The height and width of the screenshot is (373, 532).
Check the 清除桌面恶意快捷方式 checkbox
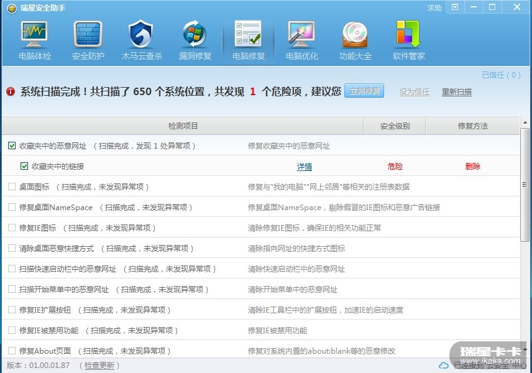pos(12,248)
